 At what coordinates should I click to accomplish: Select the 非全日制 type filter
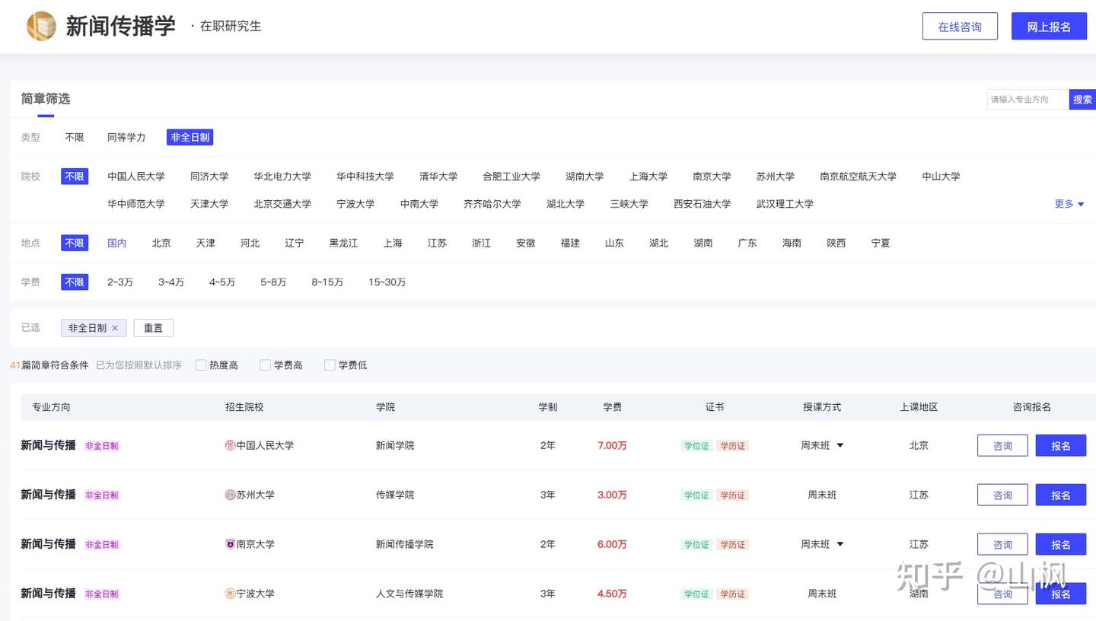point(190,138)
